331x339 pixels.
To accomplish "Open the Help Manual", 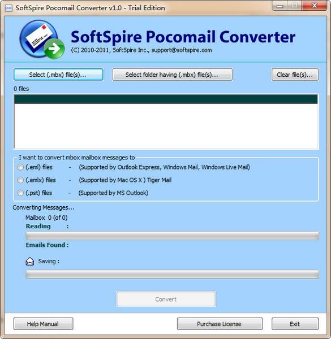I will click(x=43, y=324).
